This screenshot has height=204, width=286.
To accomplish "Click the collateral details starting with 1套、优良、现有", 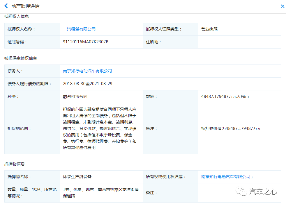I will point(101,193).
